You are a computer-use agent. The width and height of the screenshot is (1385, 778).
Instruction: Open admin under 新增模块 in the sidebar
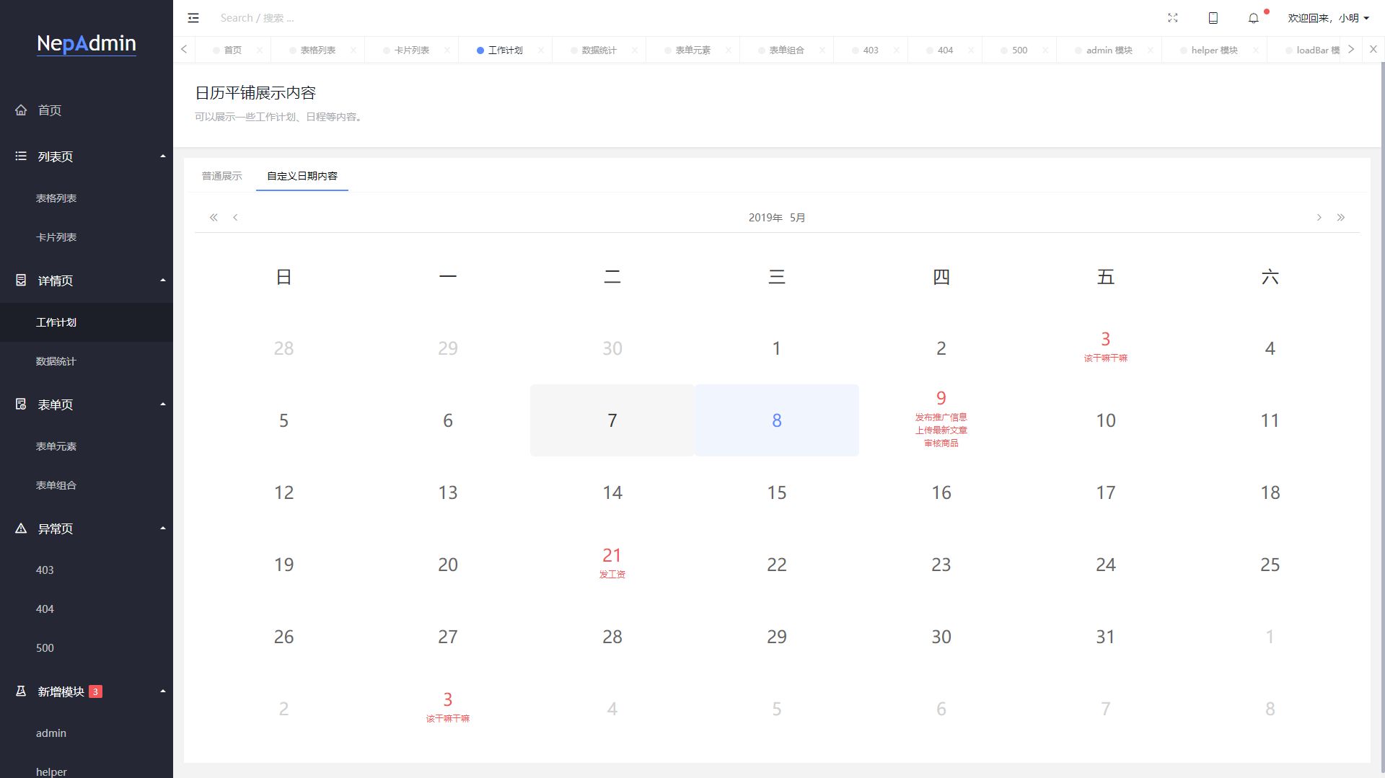87,733
